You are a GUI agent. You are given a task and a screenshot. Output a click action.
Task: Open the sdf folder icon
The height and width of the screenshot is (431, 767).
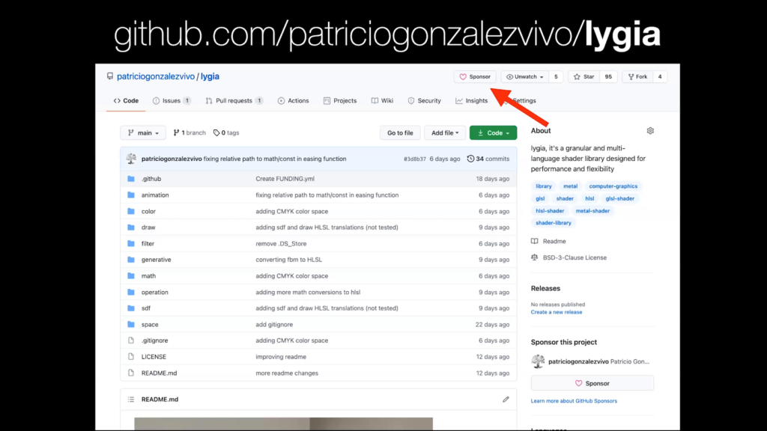pyautogui.click(x=131, y=308)
